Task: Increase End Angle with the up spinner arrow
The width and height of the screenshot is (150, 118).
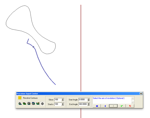Action: [x=88, y=104]
